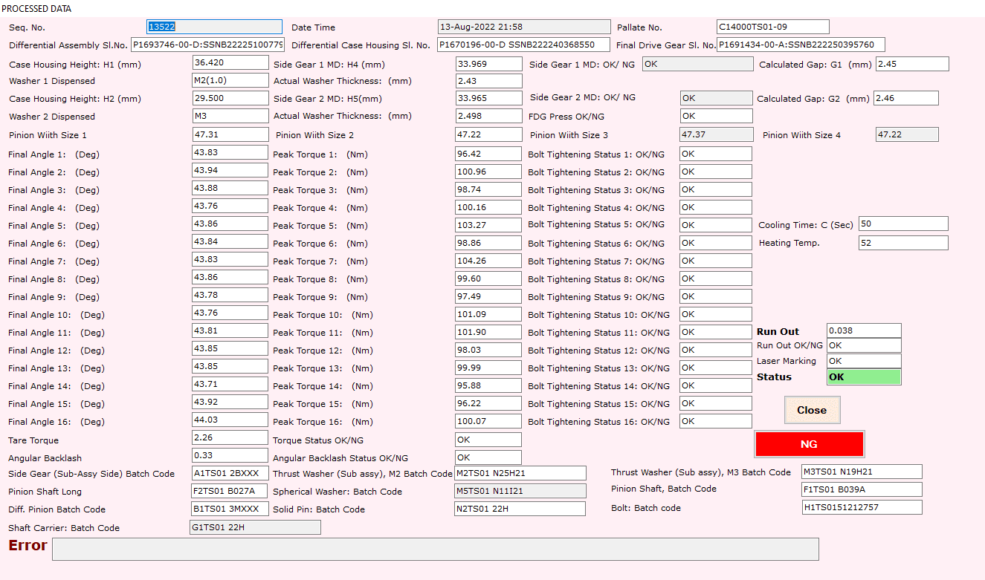Click the empty Error message box
The width and height of the screenshot is (985, 580).
click(435, 549)
